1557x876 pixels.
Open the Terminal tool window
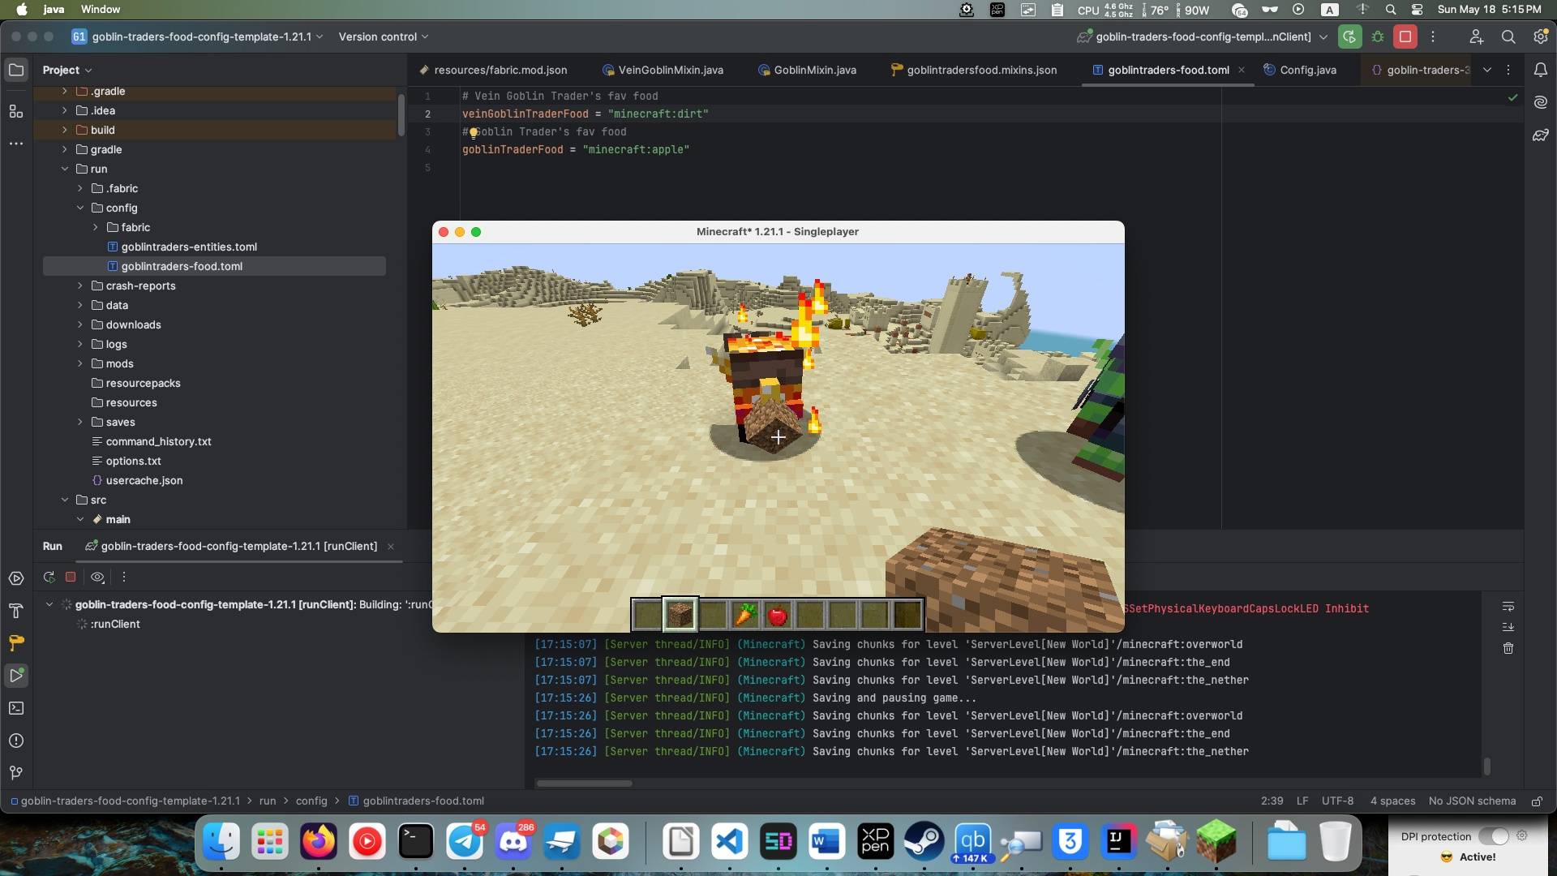click(x=16, y=708)
